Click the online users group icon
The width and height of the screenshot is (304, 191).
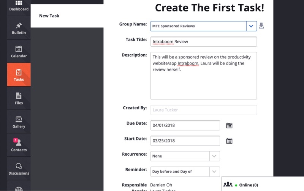tap(228, 185)
